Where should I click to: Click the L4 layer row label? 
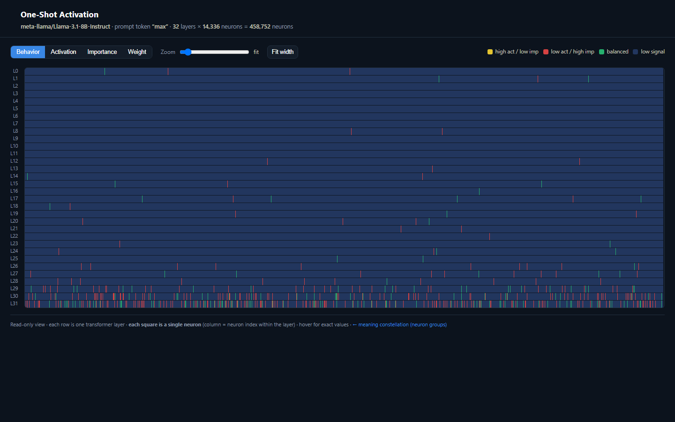(x=15, y=101)
